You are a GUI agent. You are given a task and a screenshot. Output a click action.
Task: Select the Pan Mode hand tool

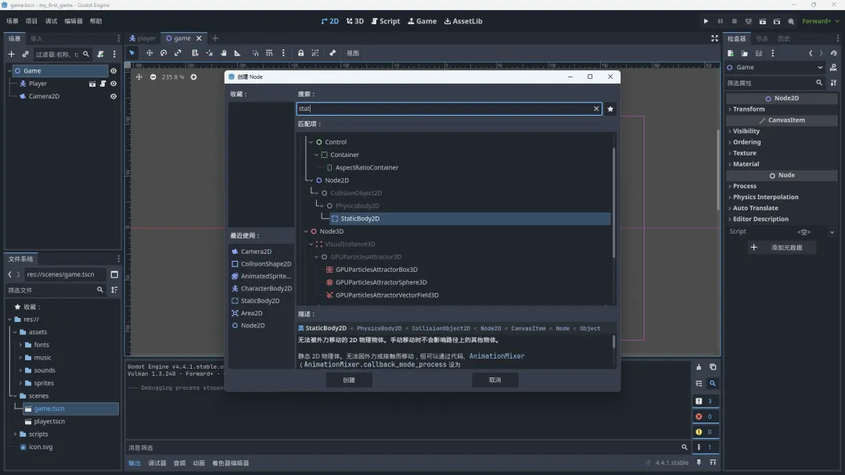pos(224,53)
